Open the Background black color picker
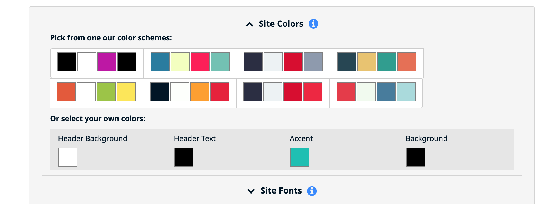This screenshot has height=204, width=541. (x=416, y=157)
